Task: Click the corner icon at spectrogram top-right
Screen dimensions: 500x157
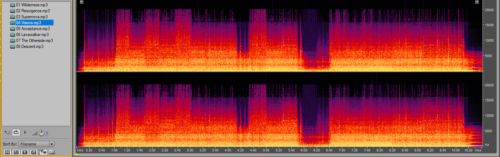Action: pyautogui.click(x=477, y=2)
